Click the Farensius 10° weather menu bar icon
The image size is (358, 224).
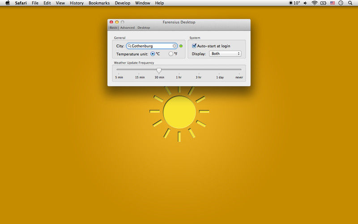294,3
